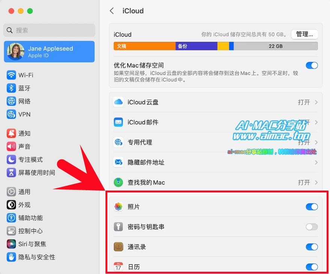Click Control Center (控制中心) icon

[11, 231]
